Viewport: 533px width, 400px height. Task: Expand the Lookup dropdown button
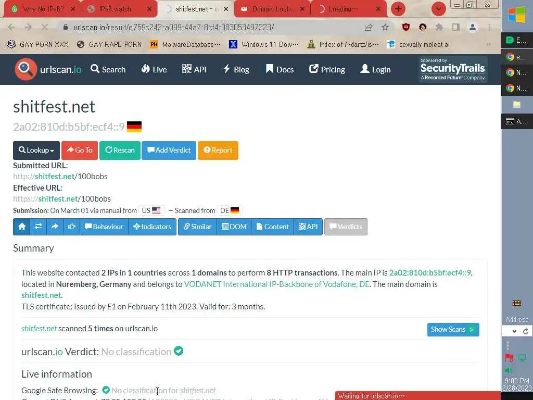pos(36,151)
